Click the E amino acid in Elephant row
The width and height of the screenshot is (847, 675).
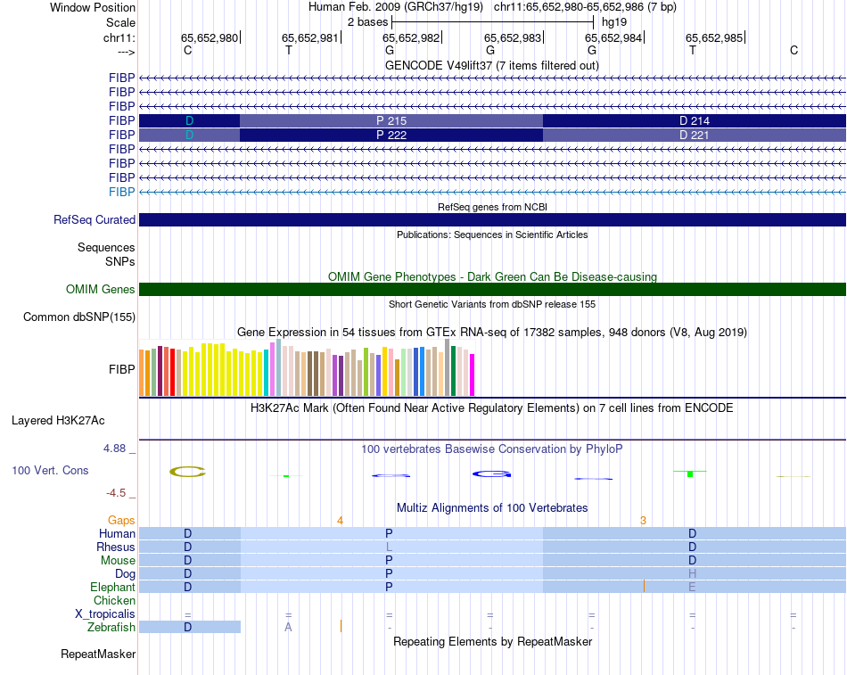click(x=692, y=588)
